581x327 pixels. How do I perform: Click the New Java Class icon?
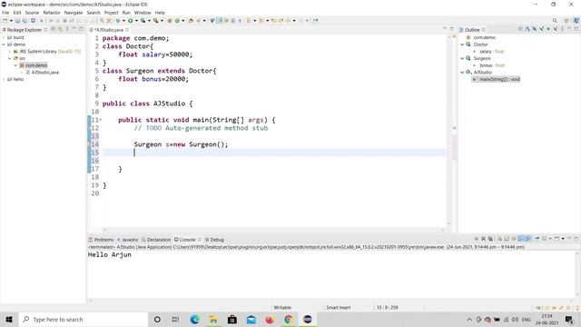177,21
